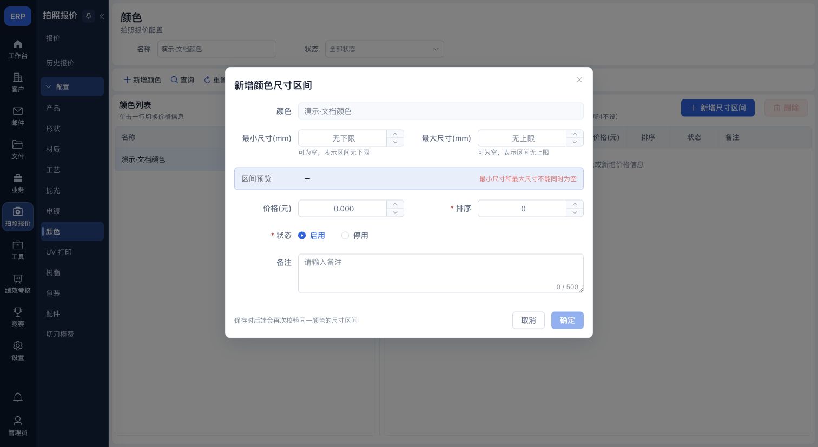Focus the 名称 search input

(217, 49)
